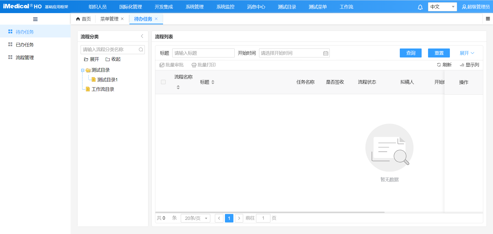Image resolution: width=493 pixels, height=234 pixels.
Task: Collapse the 测试目录 tree node
Action: pyautogui.click(x=83, y=70)
